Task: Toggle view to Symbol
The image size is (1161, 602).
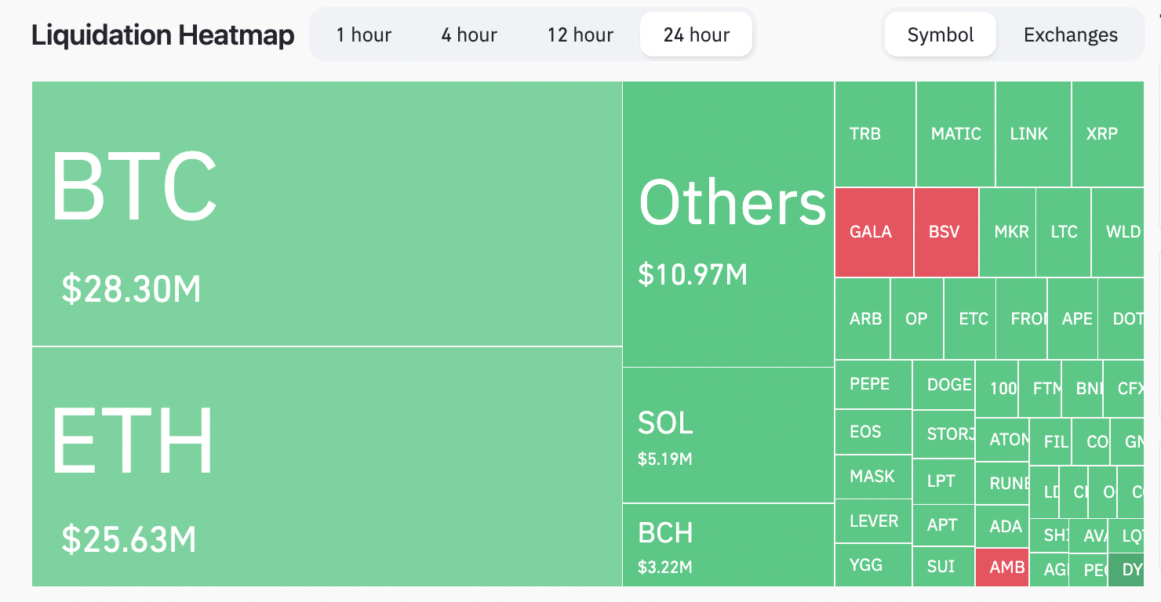Action: point(940,35)
